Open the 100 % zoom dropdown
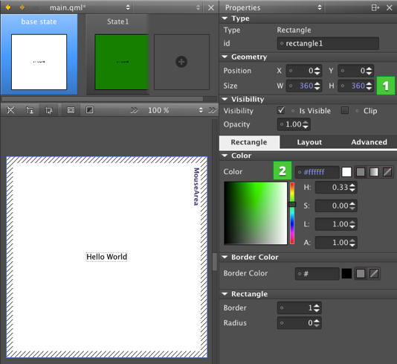Image resolution: width=397 pixels, height=364 pixels. (x=175, y=110)
